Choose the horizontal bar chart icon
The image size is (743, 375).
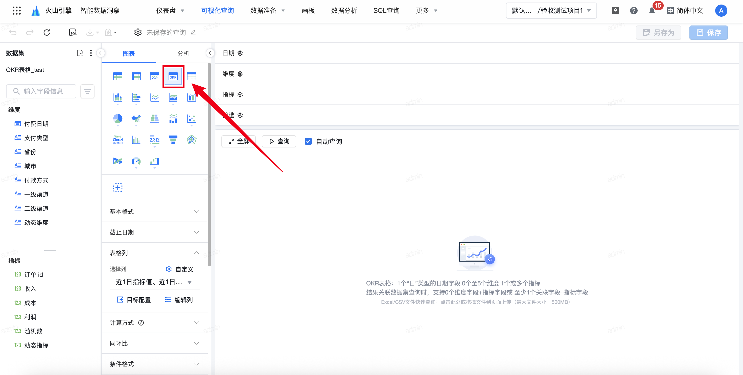136,98
